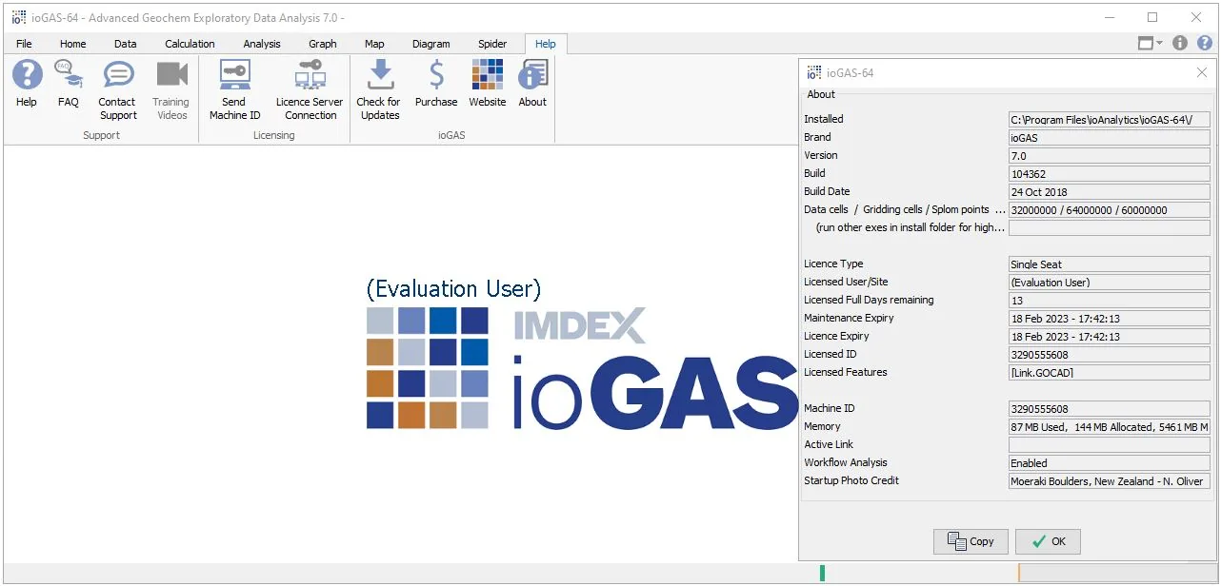Click the Build Date field 24 Oct 2018
The width and height of the screenshot is (1221, 586).
click(x=1110, y=192)
